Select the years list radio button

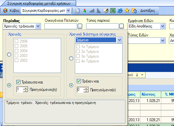[x=9, y=54]
